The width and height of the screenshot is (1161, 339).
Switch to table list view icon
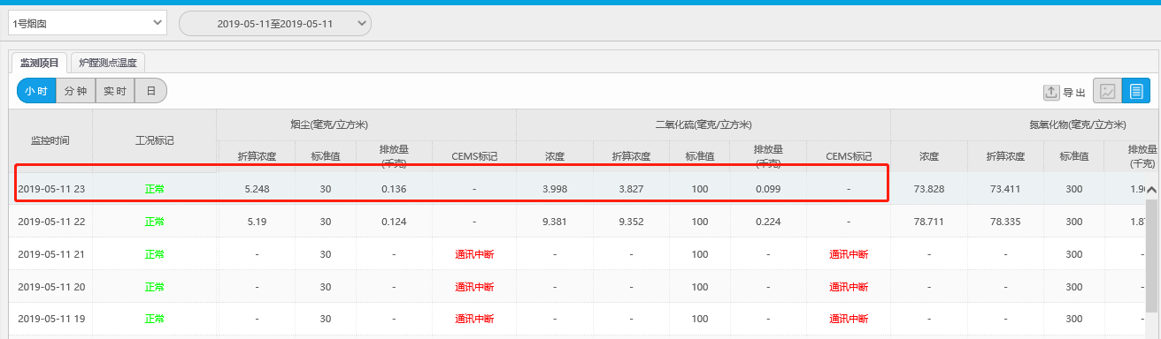1136,92
